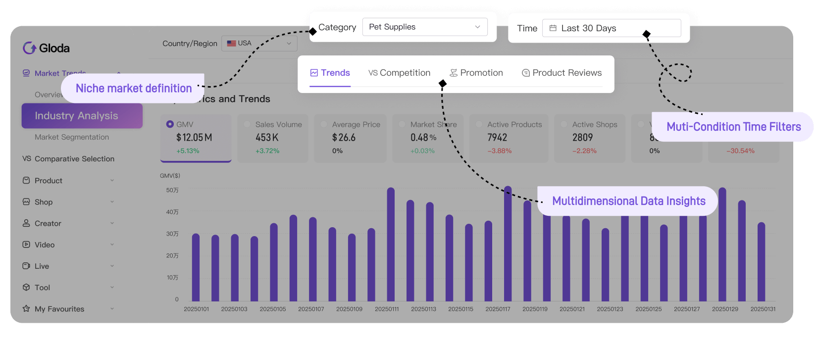
Task: Open the Product Reviews tab
Action: coord(562,73)
